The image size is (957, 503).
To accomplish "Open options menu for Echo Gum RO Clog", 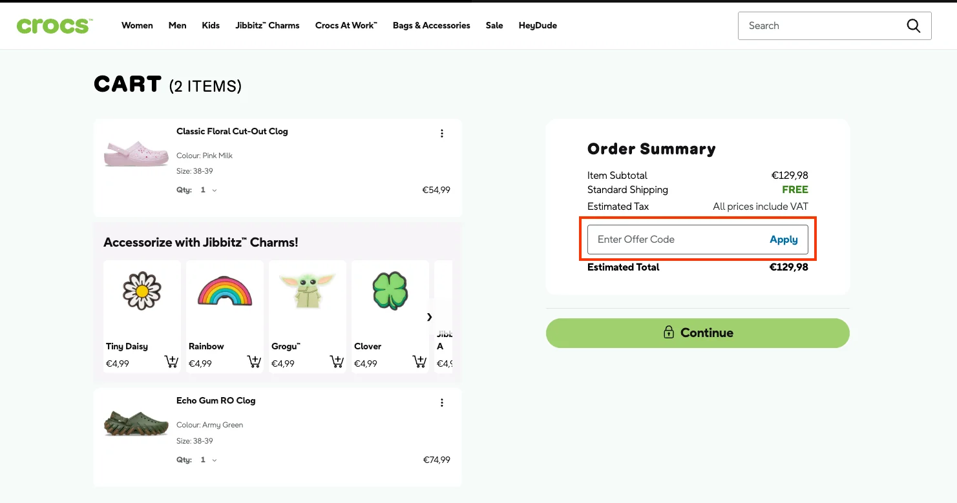I will click(442, 403).
